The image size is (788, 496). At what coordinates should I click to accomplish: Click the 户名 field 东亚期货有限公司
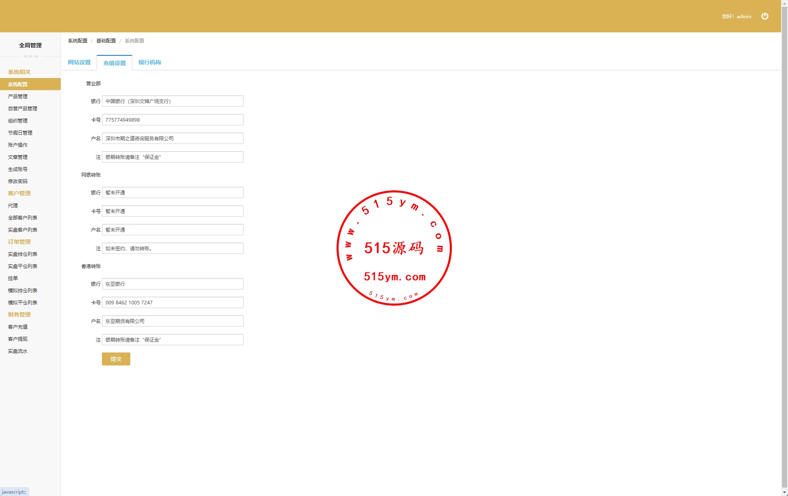pyautogui.click(x=172, y=321)
